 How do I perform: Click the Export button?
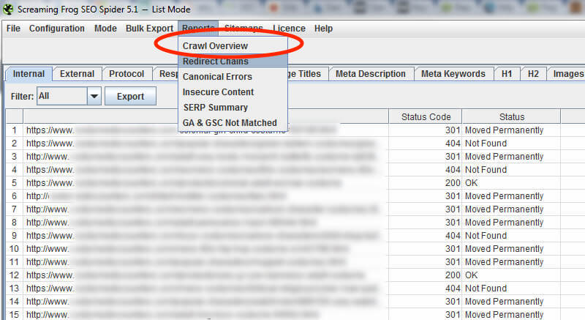click(x=130, y=96)
